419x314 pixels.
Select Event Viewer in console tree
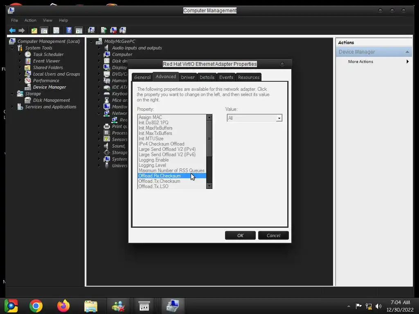(47, 61)
